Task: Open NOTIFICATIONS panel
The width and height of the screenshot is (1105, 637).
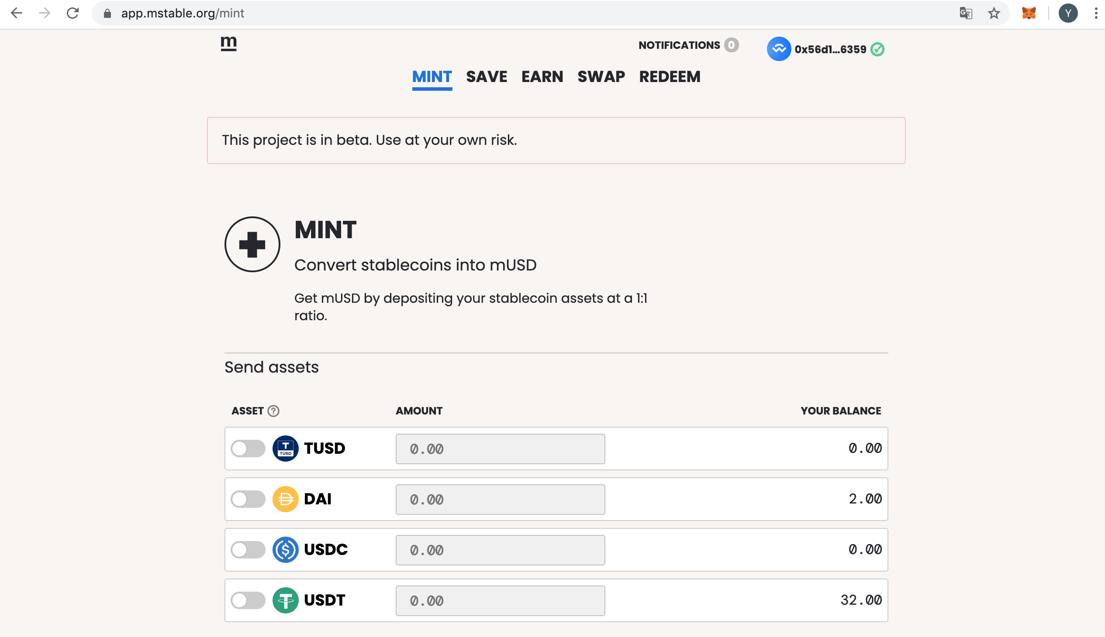Action: (679, 45)
